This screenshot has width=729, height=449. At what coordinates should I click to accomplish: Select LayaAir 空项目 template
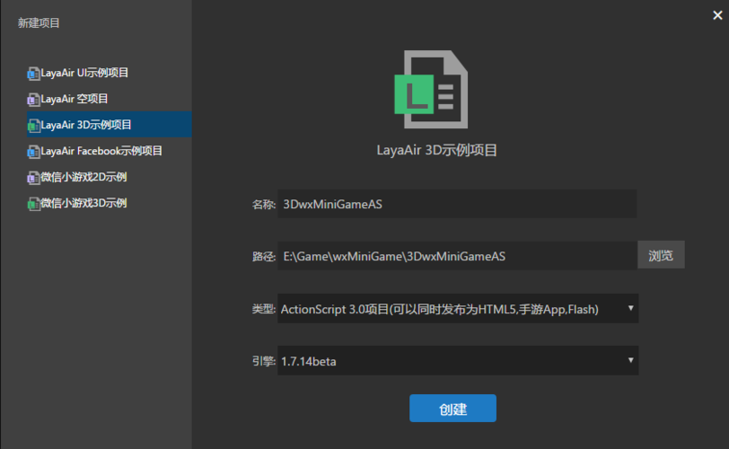[x=110, y=99]
